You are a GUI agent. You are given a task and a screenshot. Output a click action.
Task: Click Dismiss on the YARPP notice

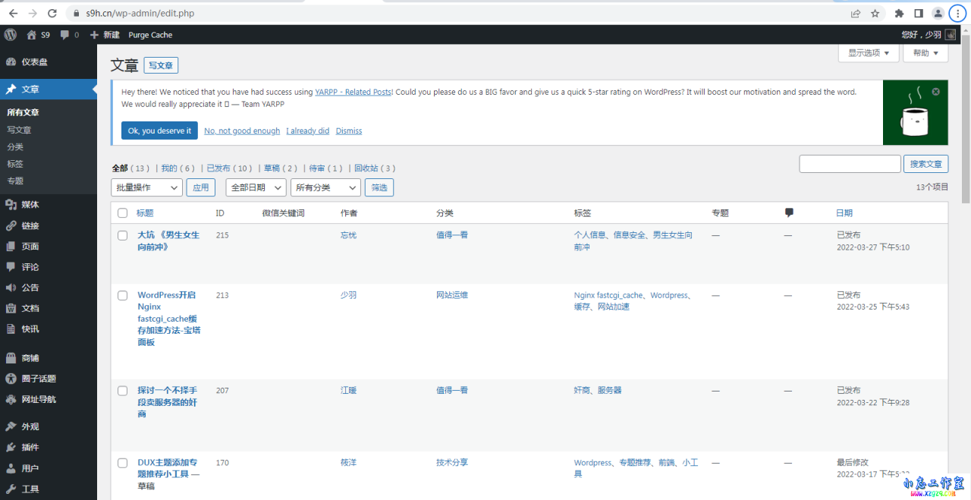coord(348,131)
